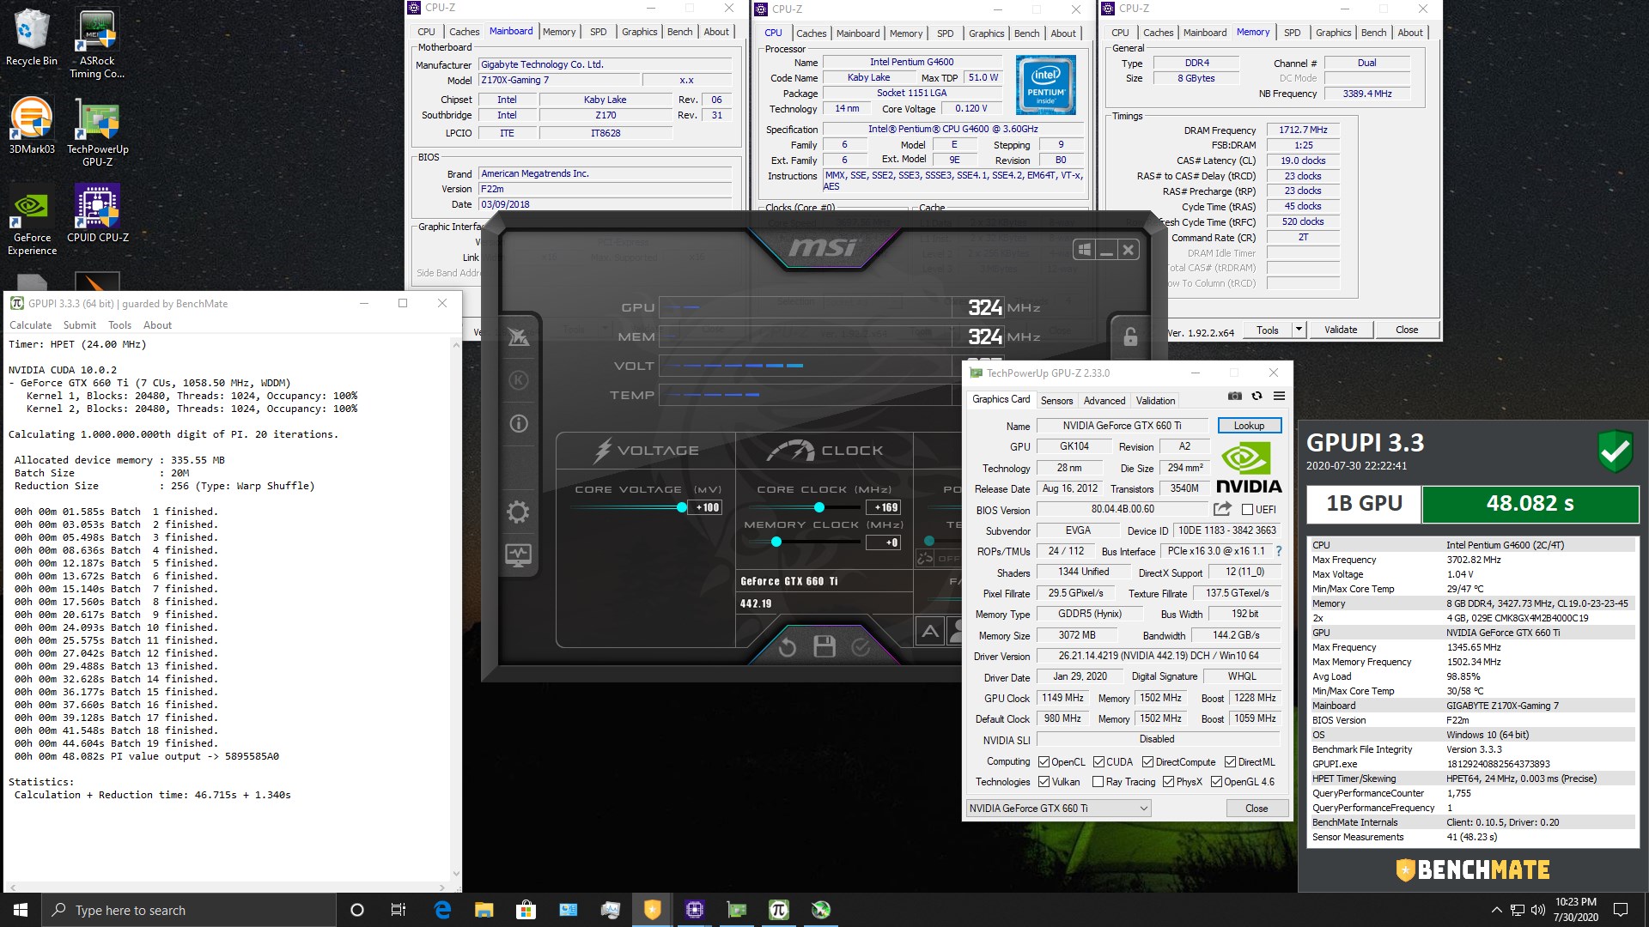Expand the Tools dropdown arrow in CPU-Z Memory window

pos(1299,330)
